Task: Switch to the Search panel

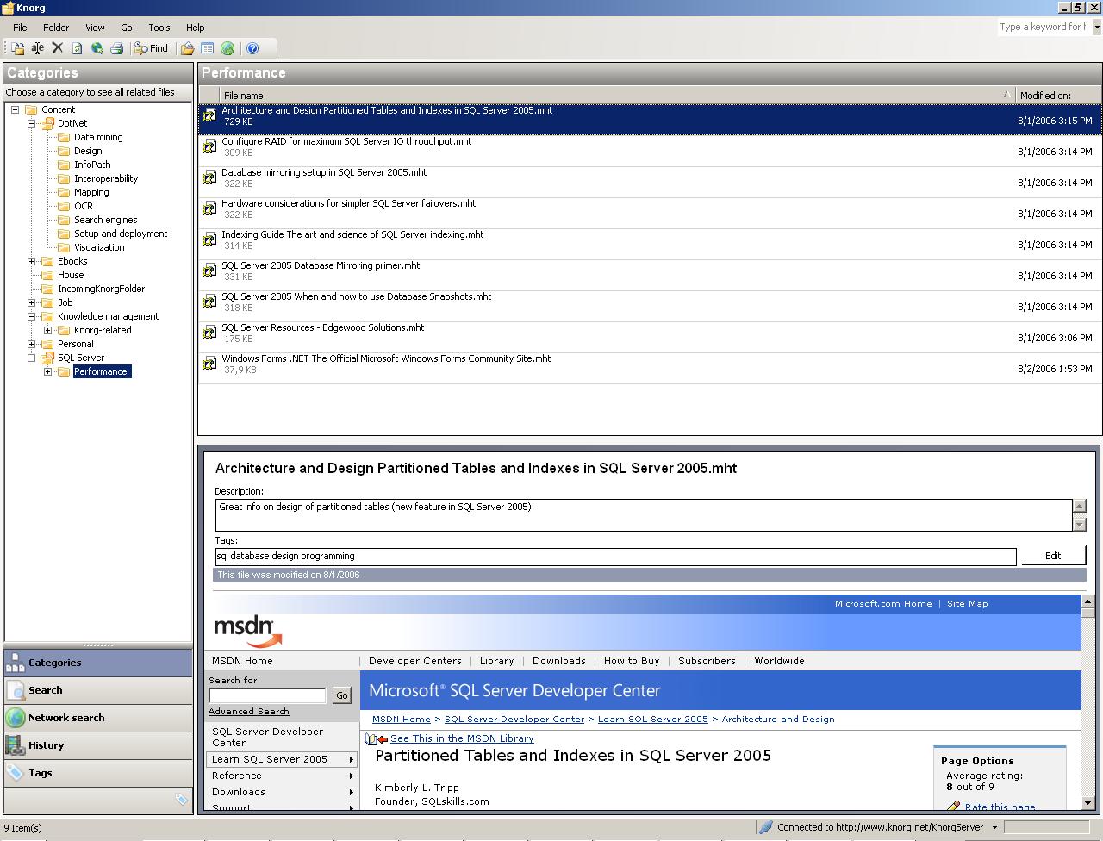Action: [98, 690]
